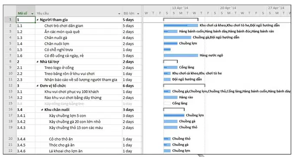
Task: Click 'Xây chuồng thỏ 15 con các màu'
Action: [x=76, y=128]
